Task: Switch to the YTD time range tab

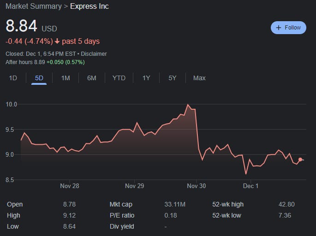Action: pos(119,78)
